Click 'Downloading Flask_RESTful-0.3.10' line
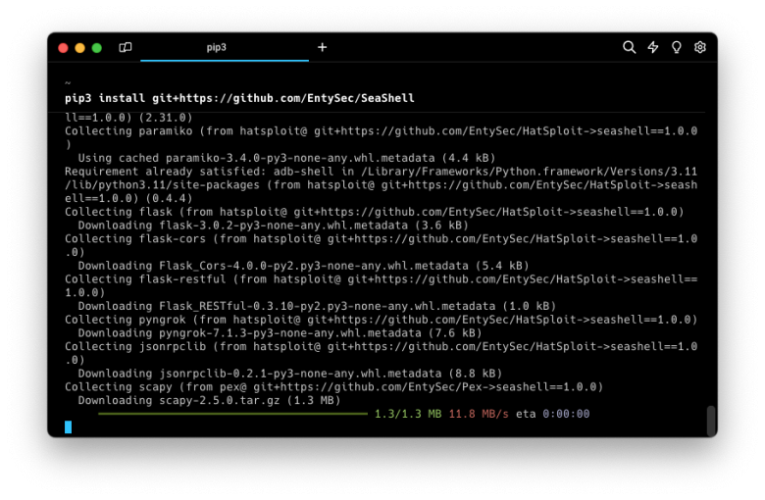 (317, 306)
